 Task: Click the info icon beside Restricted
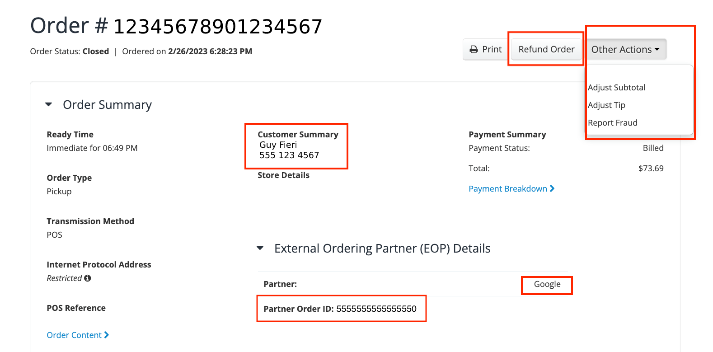[88, 278]
